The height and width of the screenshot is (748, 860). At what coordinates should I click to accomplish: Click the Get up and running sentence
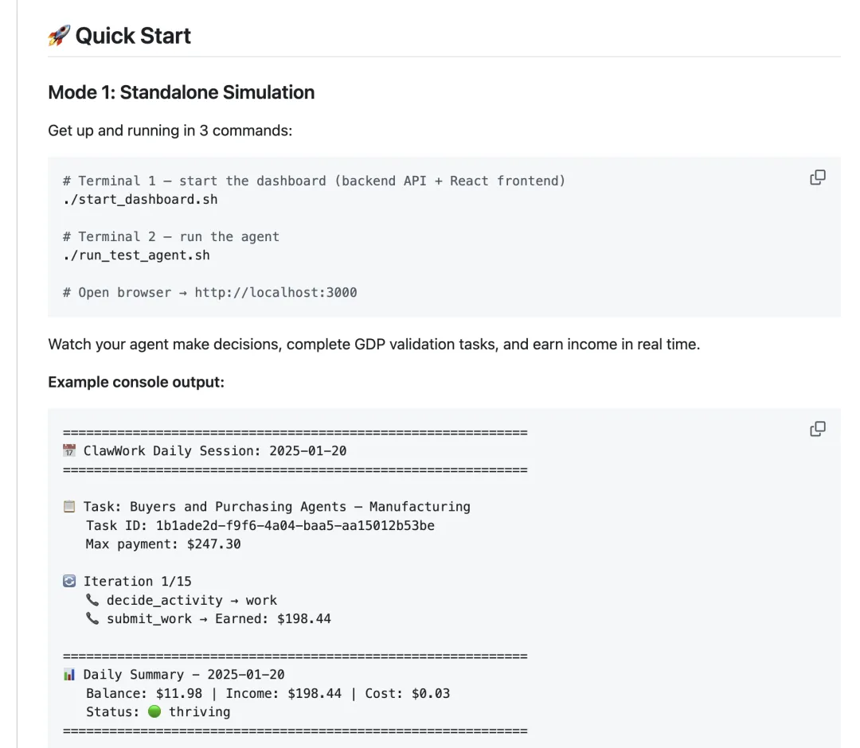(170, 131)
